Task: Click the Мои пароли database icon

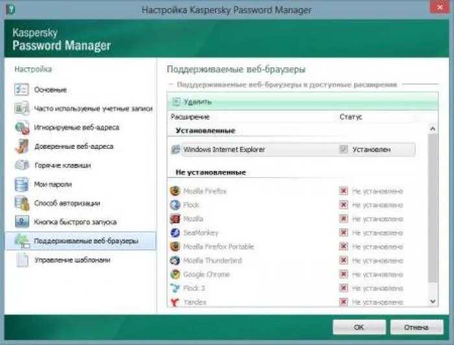Action: [21, 184]
